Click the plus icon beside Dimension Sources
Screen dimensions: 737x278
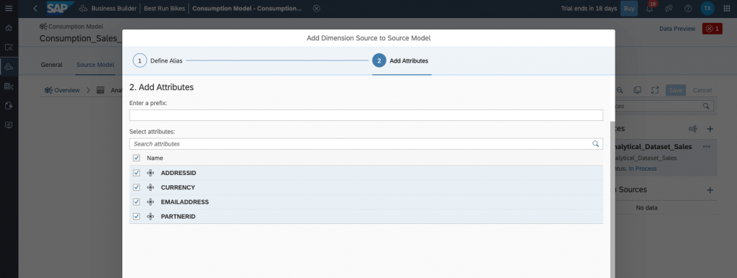[710, 189]
